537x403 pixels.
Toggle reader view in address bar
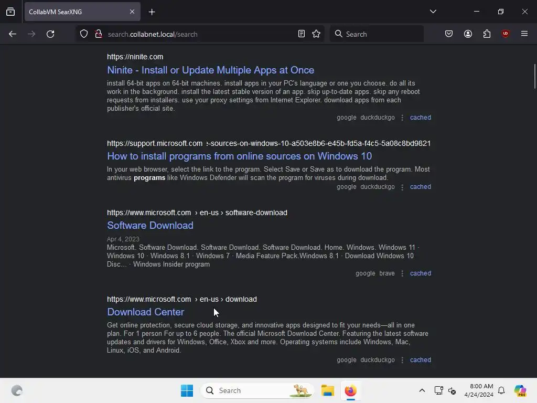coord(302,34)
